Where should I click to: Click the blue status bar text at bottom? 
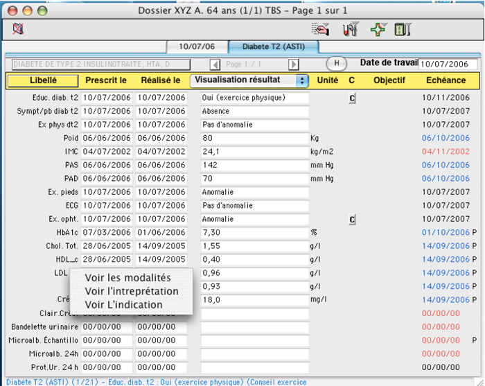pos(156,383)
